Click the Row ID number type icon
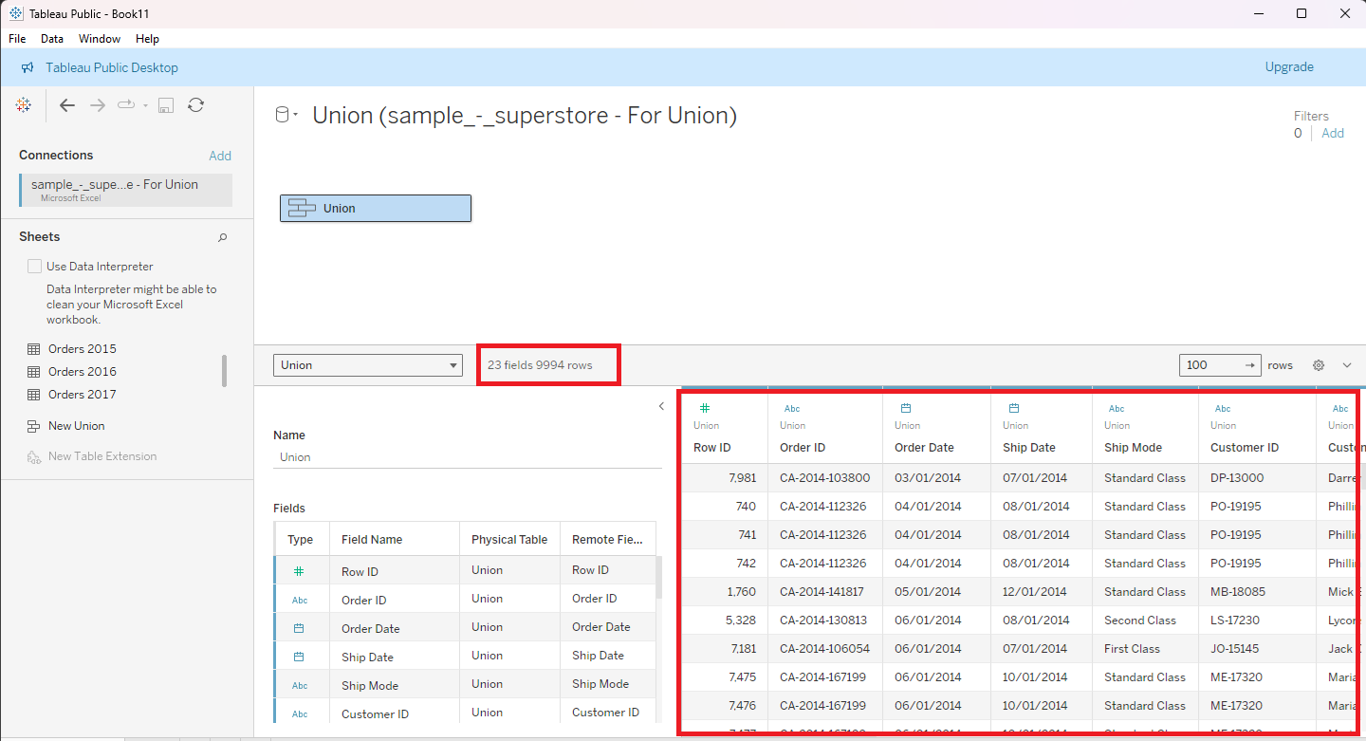The image size is (1366, 741). 705,408
